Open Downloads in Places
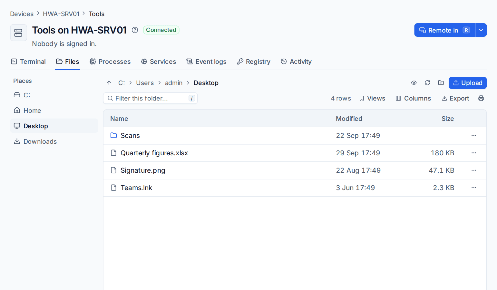 pyautogui.click(x=54, y=141)
